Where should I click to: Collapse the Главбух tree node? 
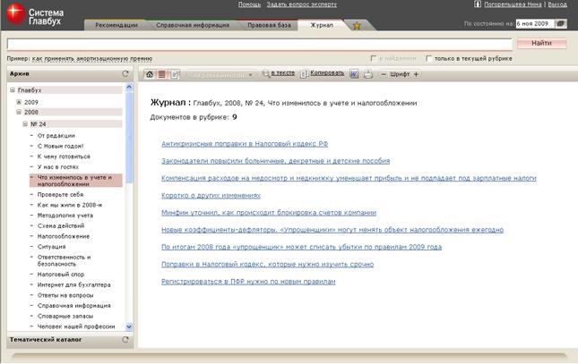tap(13, 90)
